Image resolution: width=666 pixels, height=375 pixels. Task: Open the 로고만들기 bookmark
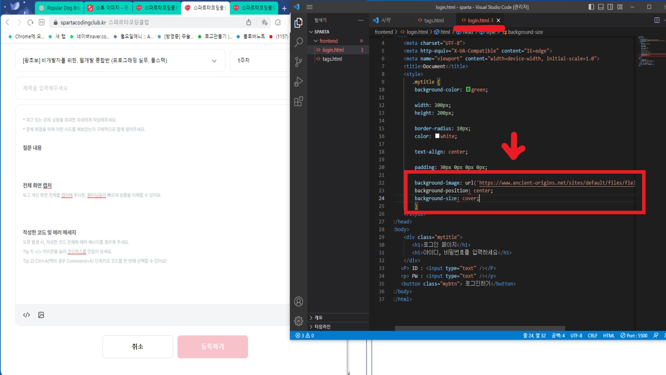tap(215, 36)
